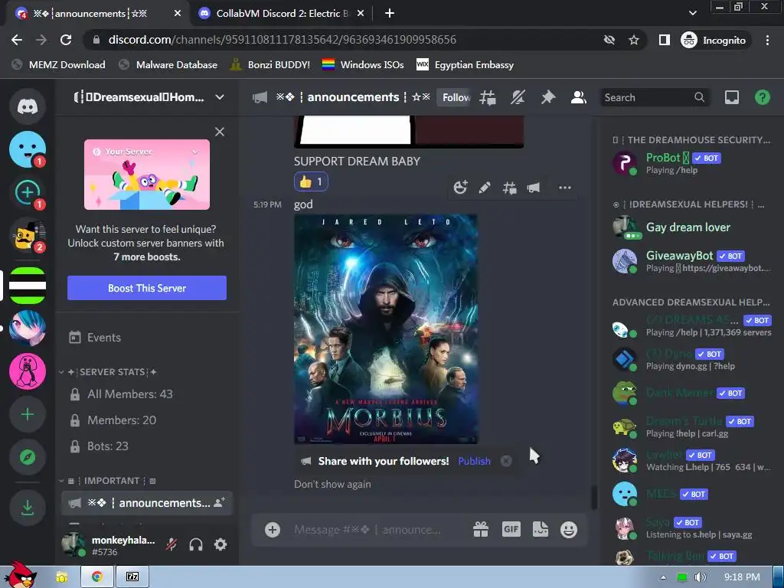
Task: Select Members: 20 locked channel
Action: (147, 420)
